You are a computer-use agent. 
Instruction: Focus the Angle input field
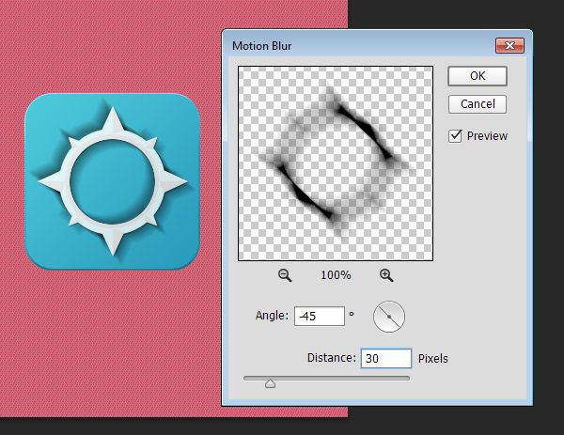[x=319, y=317]
